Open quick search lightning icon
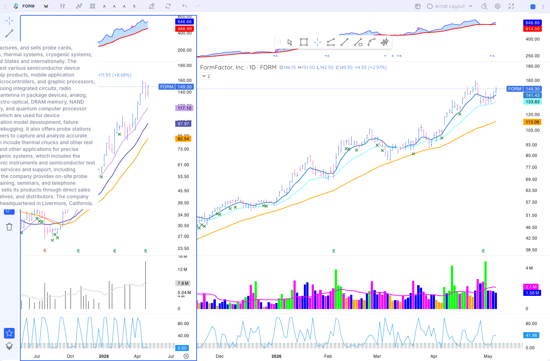Screen dimensions: 550x361 click(484, 6)
